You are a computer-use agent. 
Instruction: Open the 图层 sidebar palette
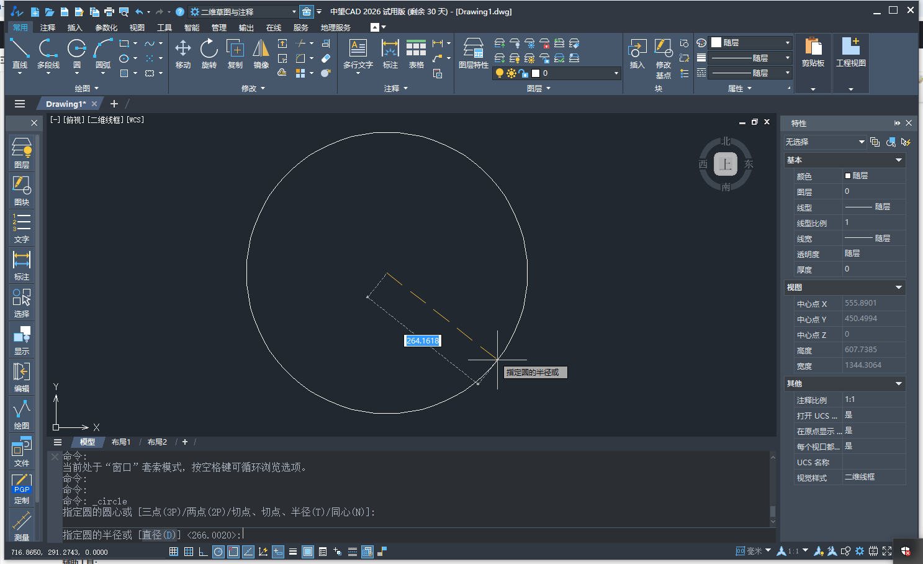(22, 153)
